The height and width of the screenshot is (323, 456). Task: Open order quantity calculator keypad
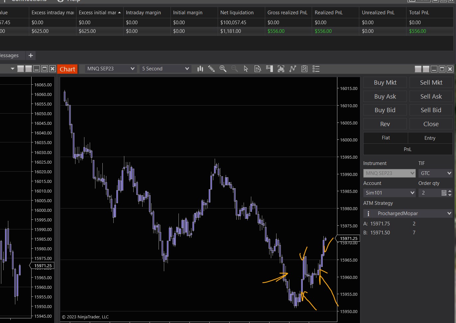[444, 193]
